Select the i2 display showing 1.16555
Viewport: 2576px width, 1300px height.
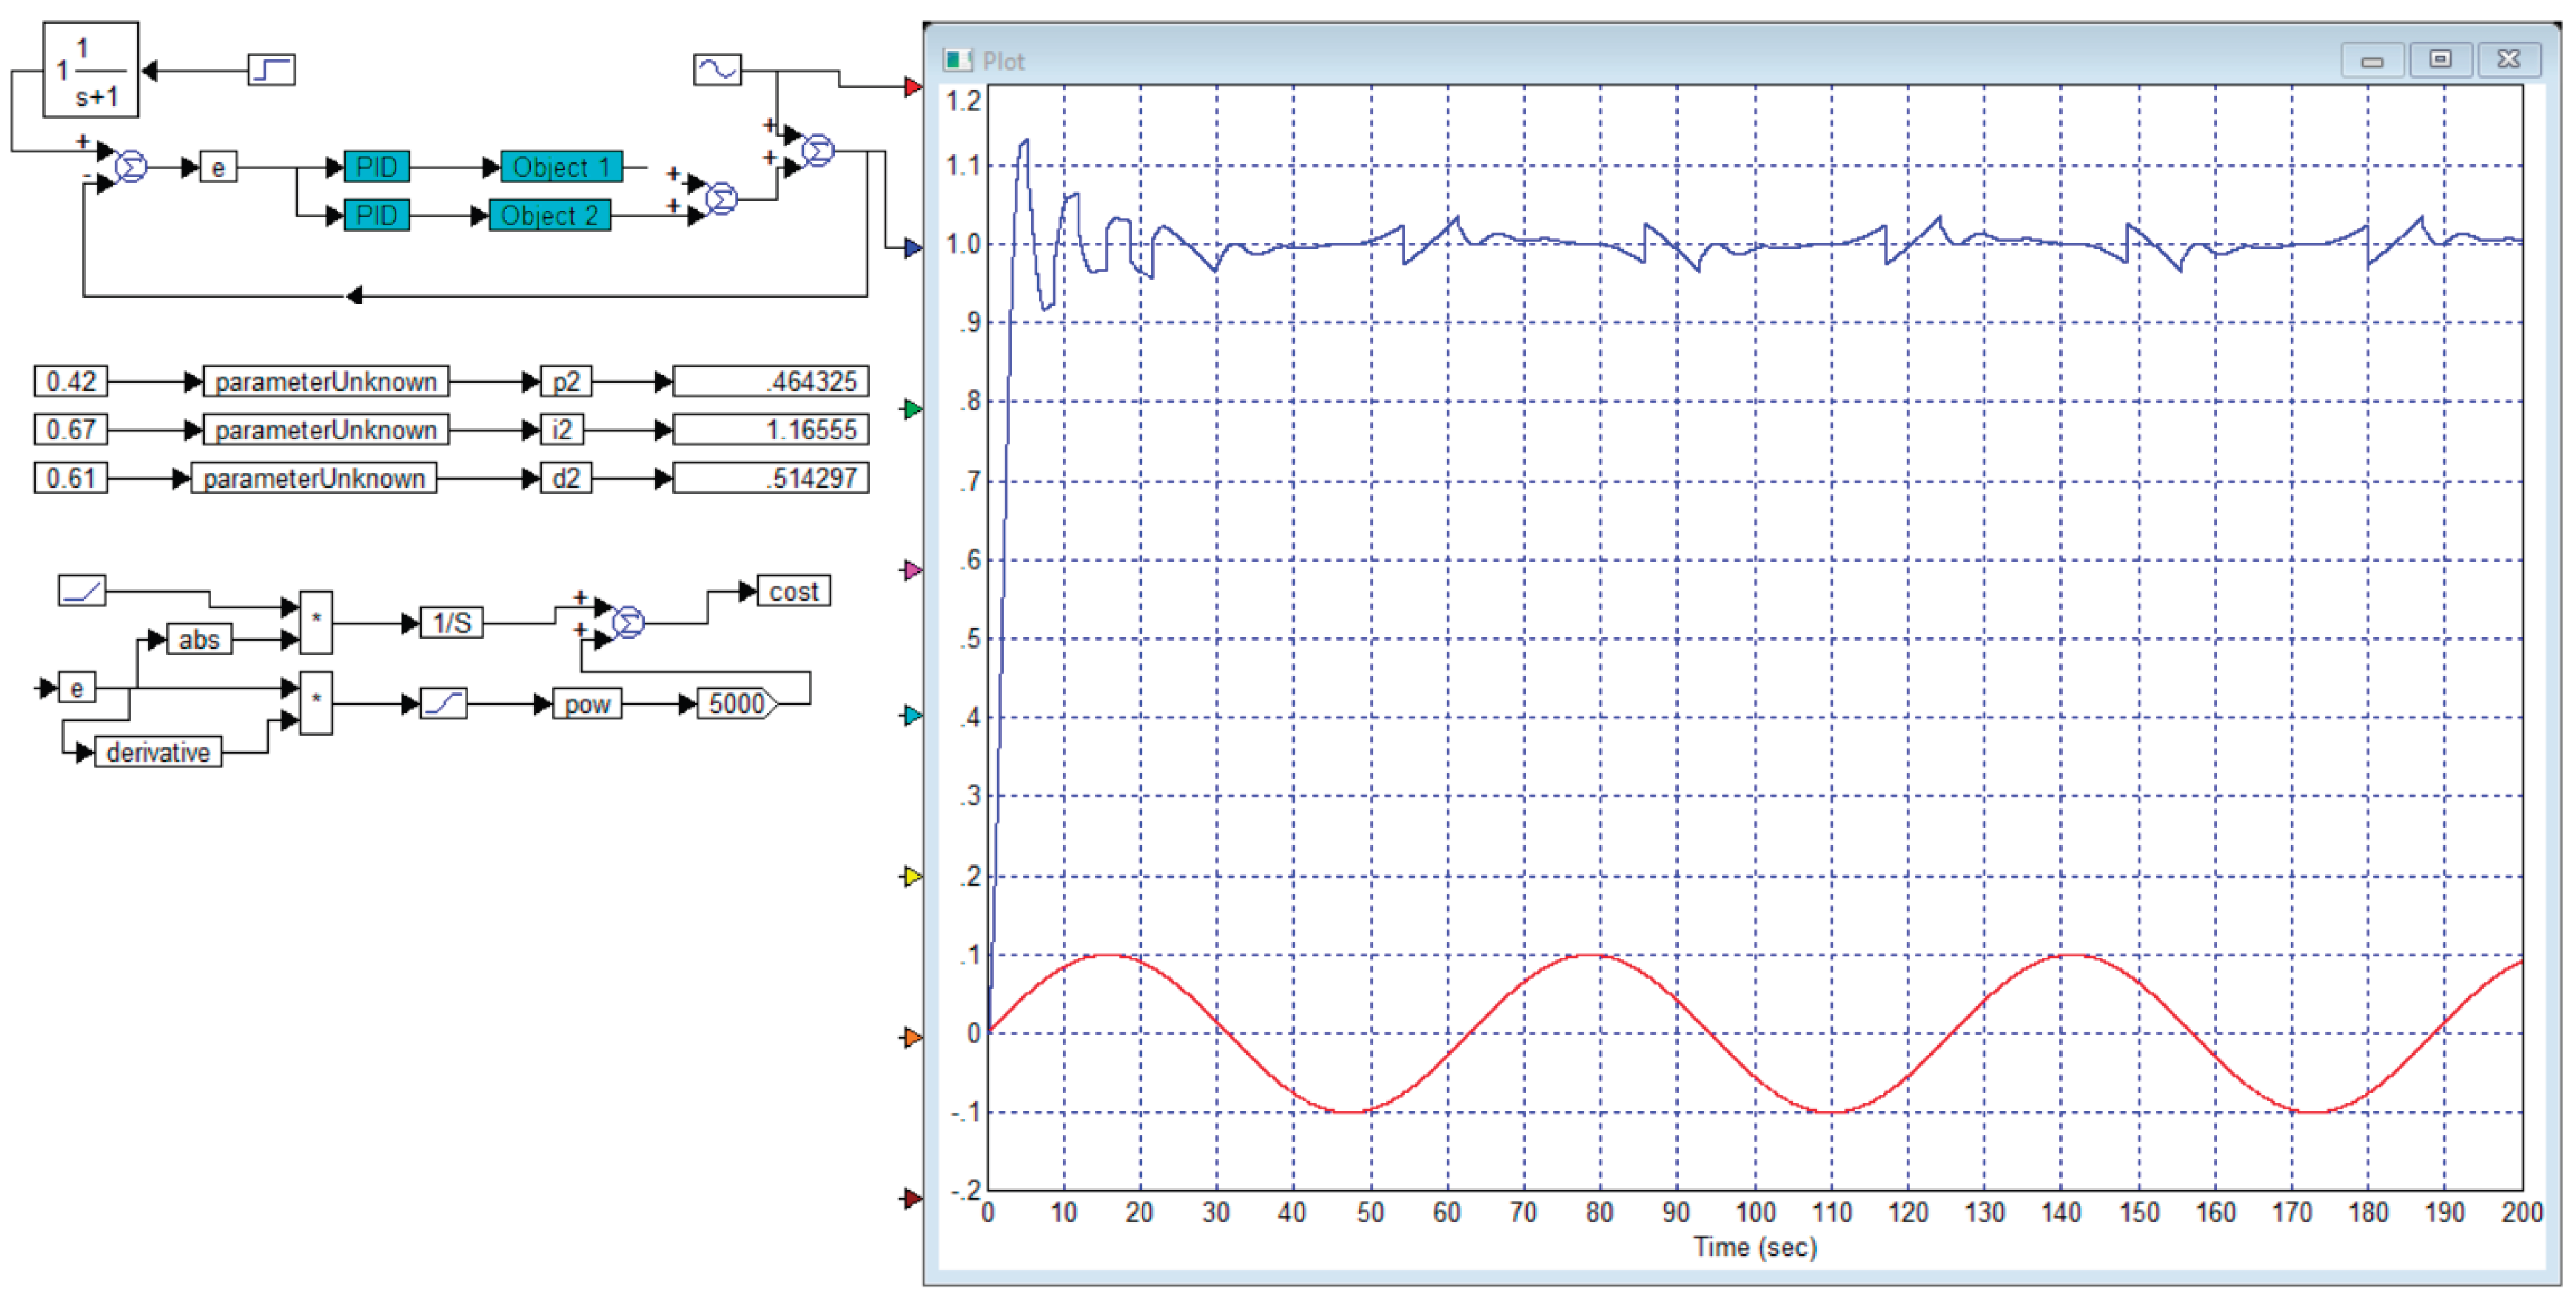coord(771,429)
